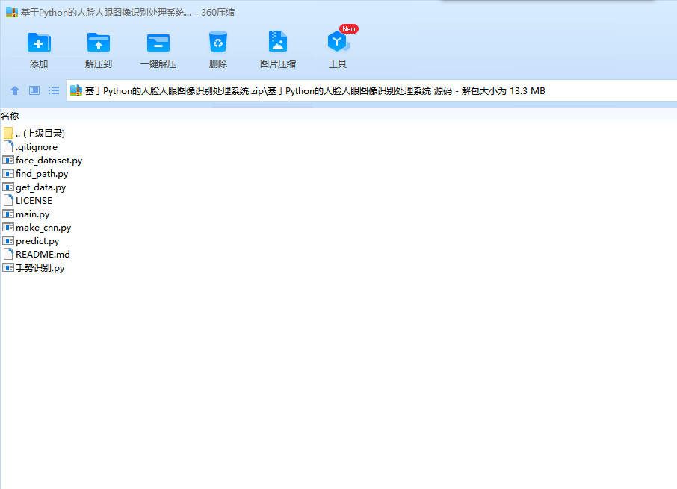Click the LICENSE file icon

click(x=8, y=200)
